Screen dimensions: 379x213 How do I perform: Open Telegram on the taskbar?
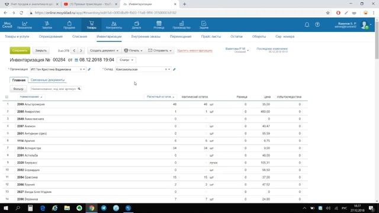tap(104, 208)
